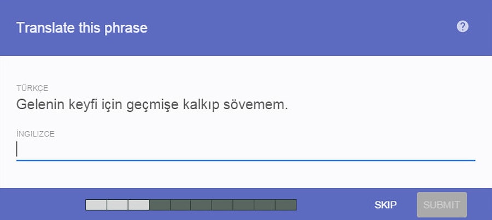The height and width of the screenshot is (220, 492).
Task: Select the third light progress bar segment
Action: click(138, 205)
